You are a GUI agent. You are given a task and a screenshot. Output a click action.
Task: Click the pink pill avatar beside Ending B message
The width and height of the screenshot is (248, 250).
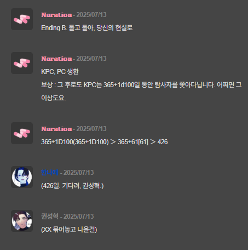[22, 19]
